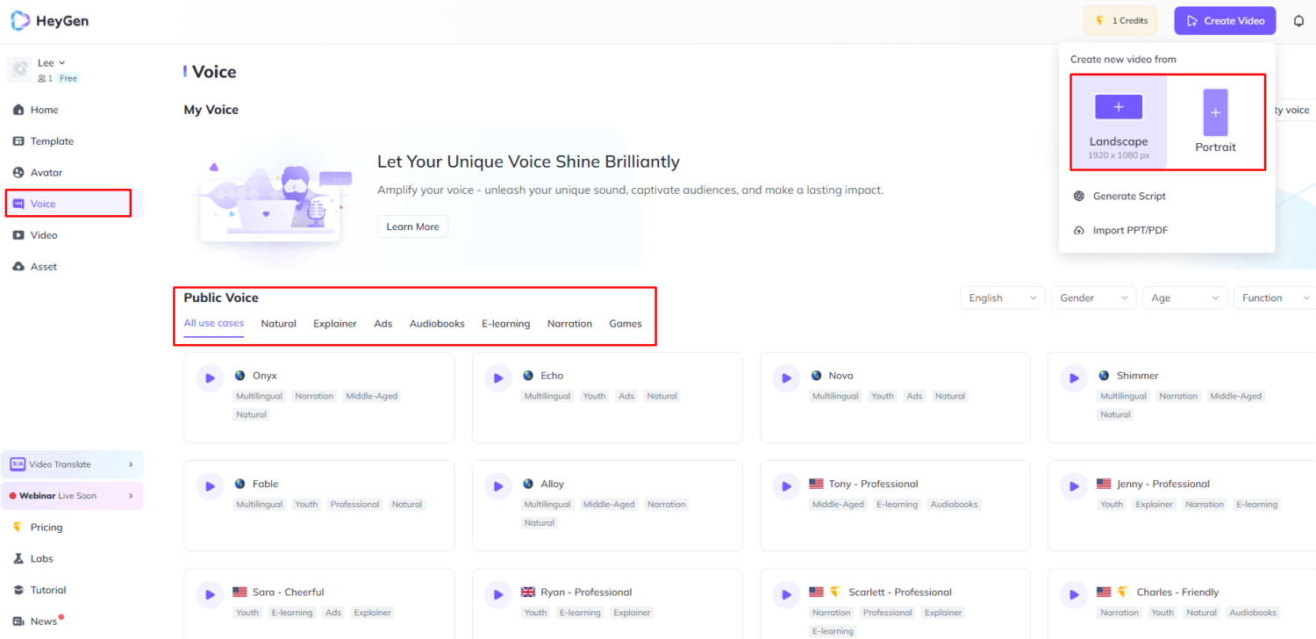
Task: Click the HeyGen logo
Action: pos(50,21)
